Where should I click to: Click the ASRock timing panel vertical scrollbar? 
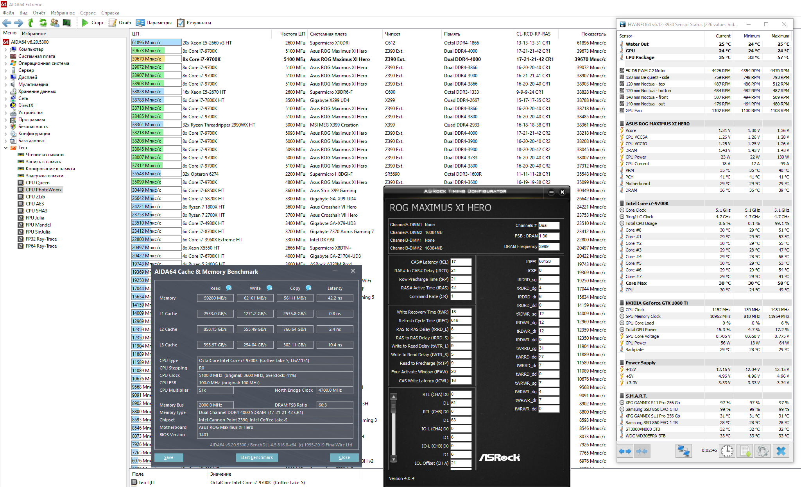(394, 428)
